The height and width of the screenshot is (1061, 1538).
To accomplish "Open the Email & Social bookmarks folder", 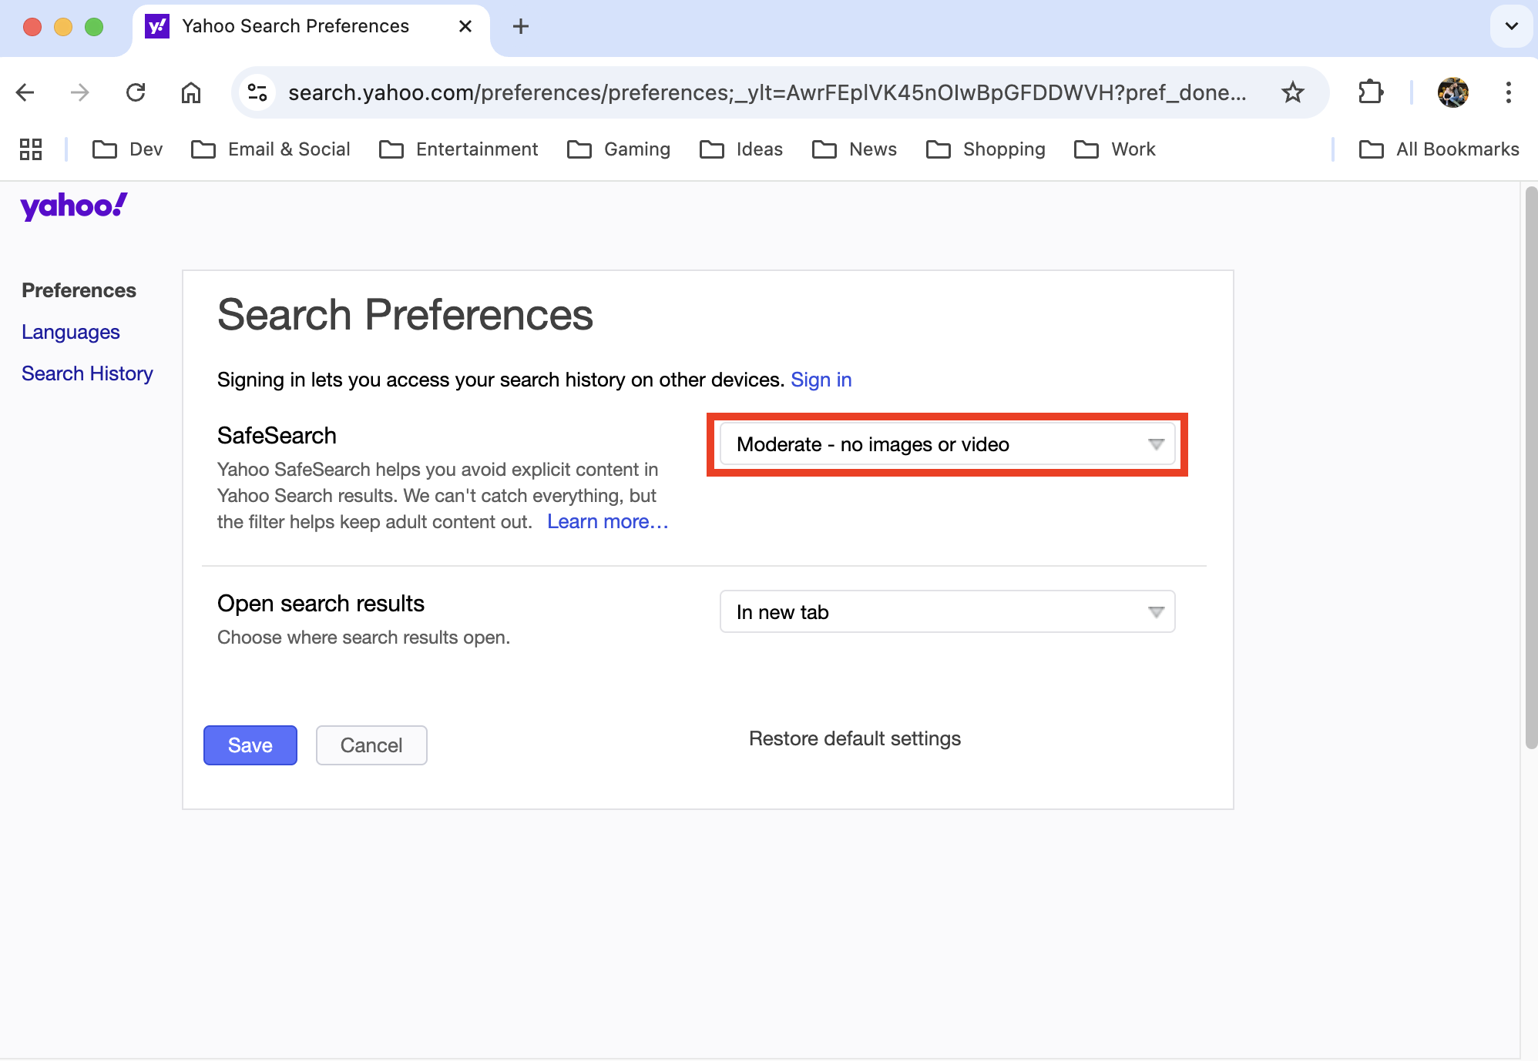I will click(271, 149).
